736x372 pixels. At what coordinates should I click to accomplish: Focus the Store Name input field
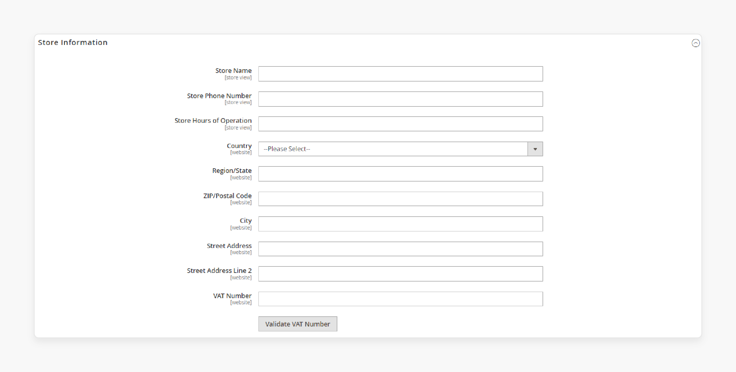[x=401, y=74]
